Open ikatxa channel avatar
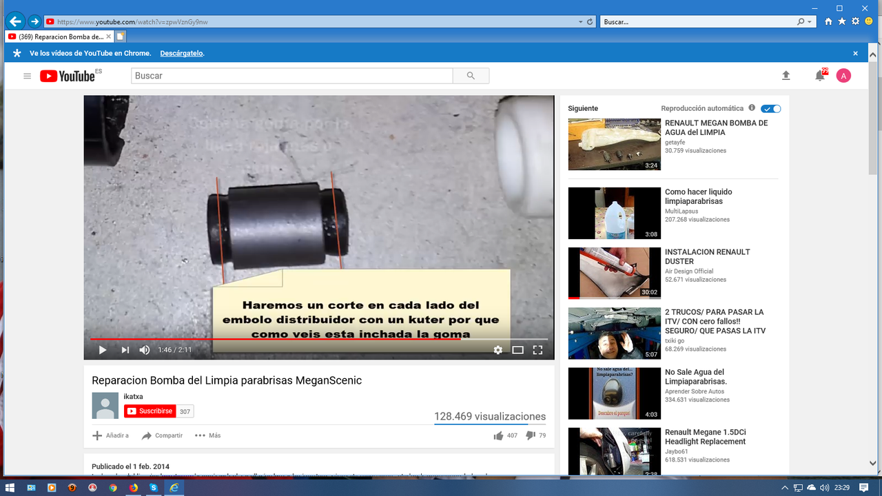 105,406
